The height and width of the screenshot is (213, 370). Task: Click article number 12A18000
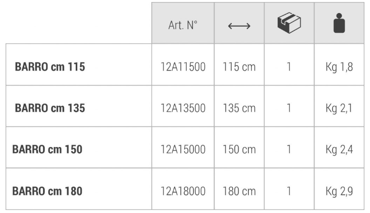point(183,191)
